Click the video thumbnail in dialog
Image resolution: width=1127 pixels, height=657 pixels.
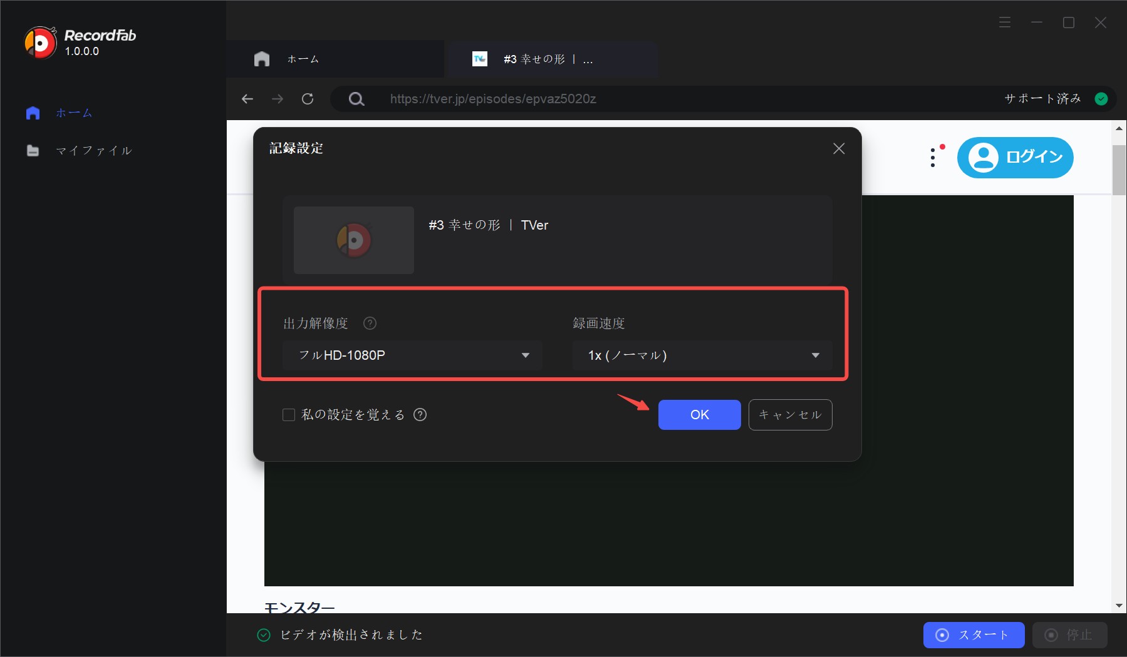(x=354, y=240)
